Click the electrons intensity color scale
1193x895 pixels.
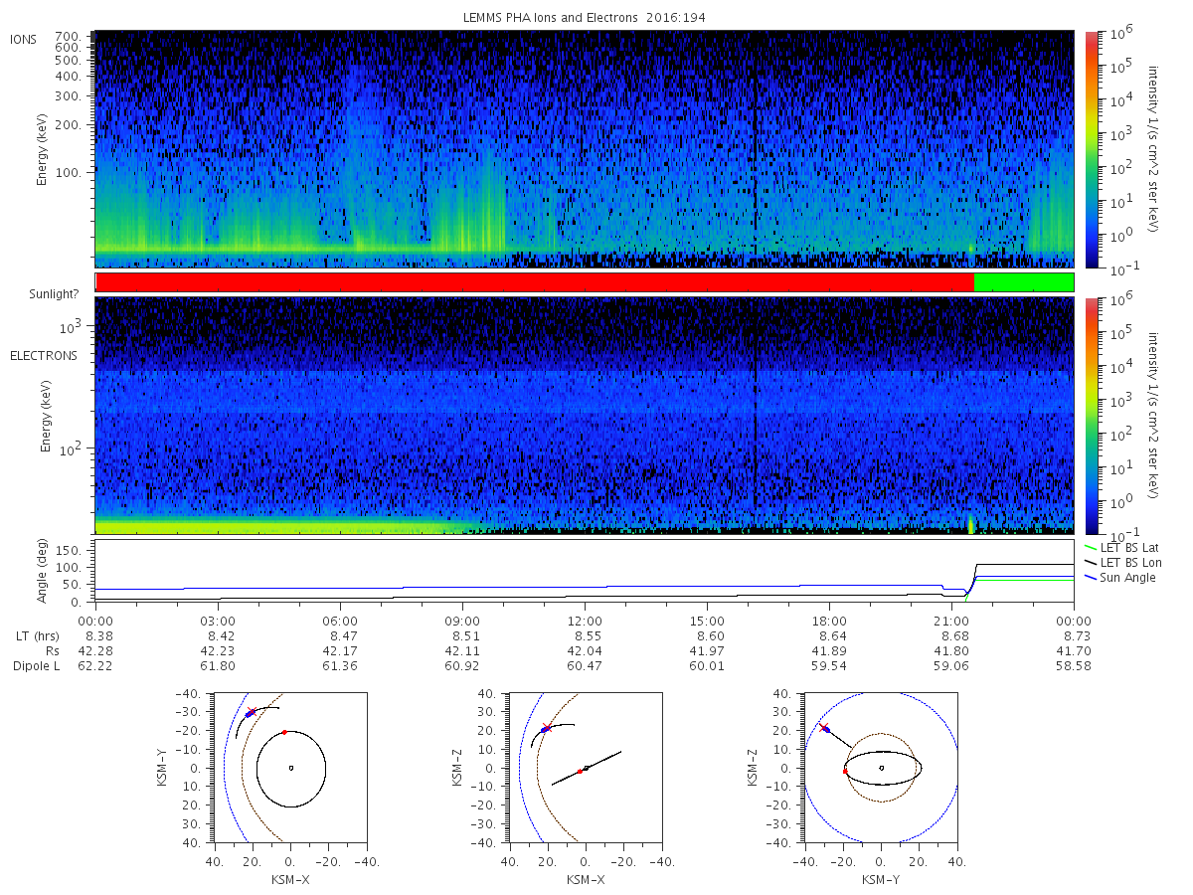[x=1092, y=416]
